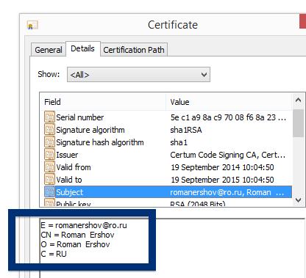Click the certificate icon in title bar

coord(32,25)
